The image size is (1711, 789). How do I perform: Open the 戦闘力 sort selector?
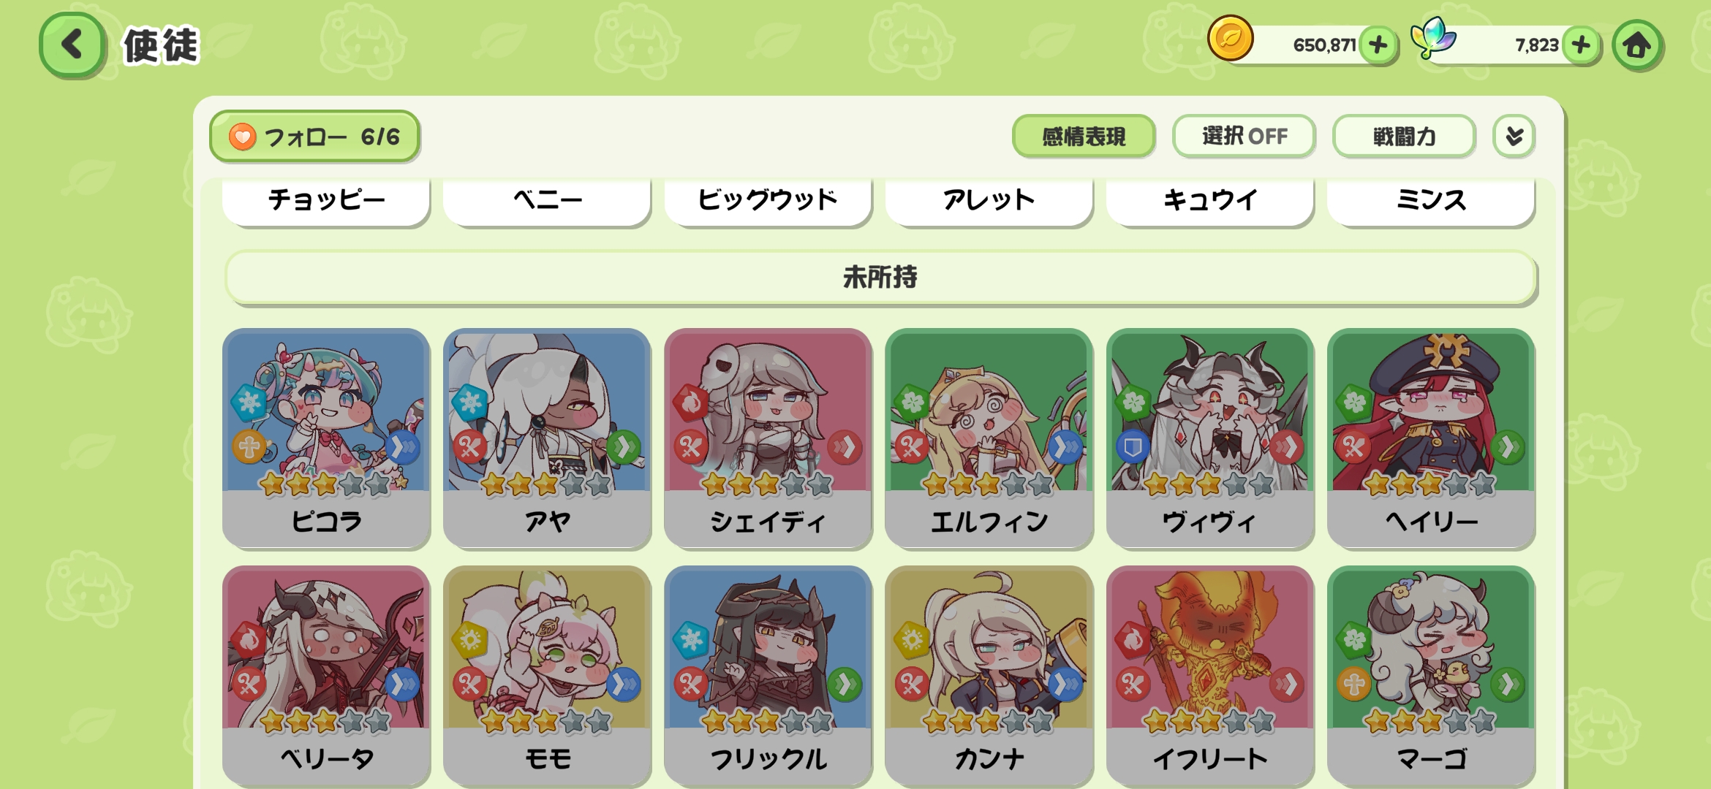[1404, 136]
